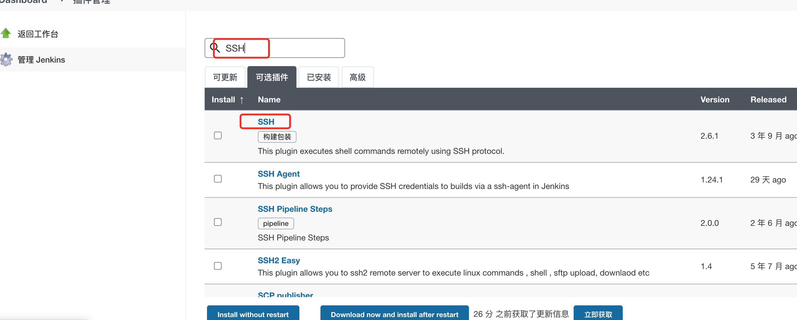Tick the SSH Pipeline Steps checkbox

(x=218, y=222)
